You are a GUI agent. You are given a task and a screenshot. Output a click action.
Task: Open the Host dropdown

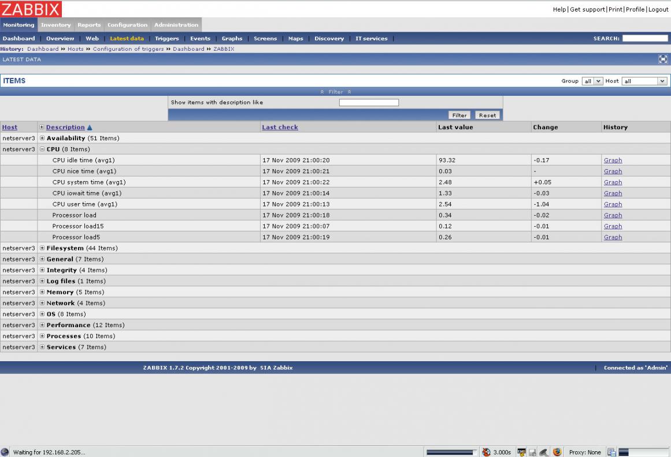[x=644, y=81]
